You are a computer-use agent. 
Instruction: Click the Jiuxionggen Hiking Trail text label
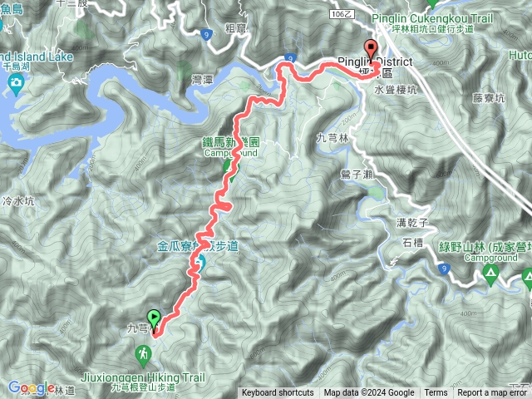coord(143,377)
